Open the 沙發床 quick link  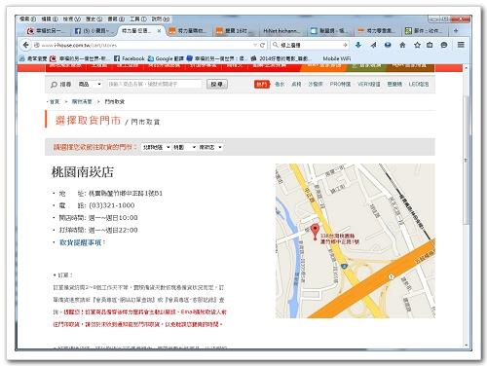[x=316, y=84]
